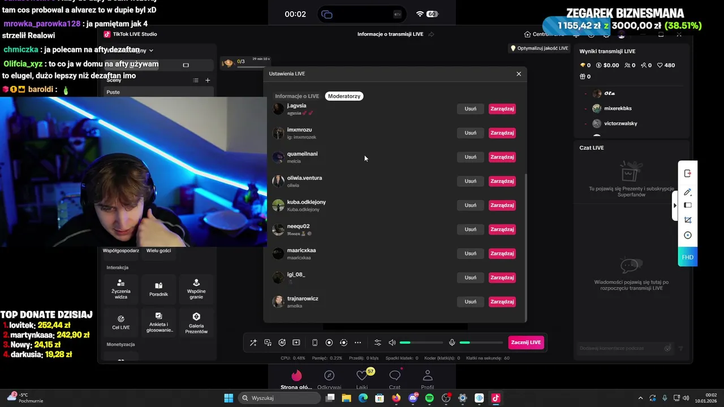Open Spotify from the taskbar
Image resolution: width=724 pixels, height=407 pixels.
coord(429,398)
